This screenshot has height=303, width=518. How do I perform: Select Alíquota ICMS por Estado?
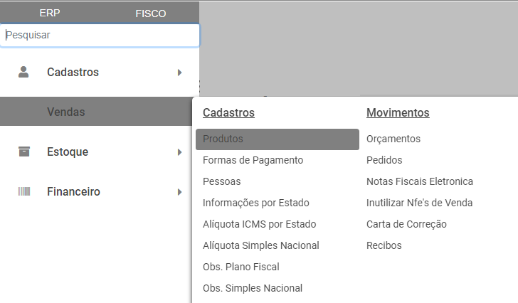pyautogui.click(x=259, y=224)
